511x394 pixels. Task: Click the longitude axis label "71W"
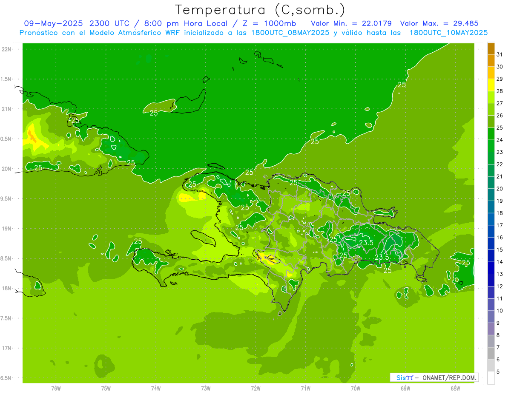point(305,388)
